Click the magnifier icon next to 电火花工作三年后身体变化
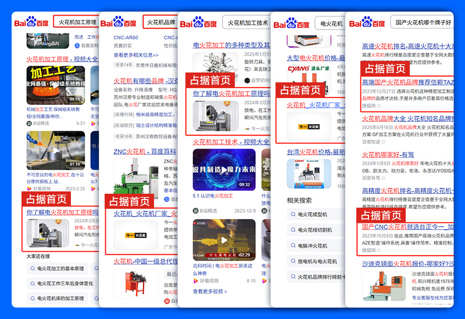This screenshot has height=319, width=465. (x=33, y=283)
